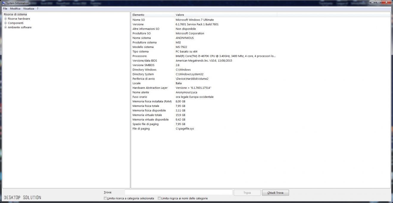Select the Memoria virtuale disponibile row
Screen dimensions: 393x203
(x=204, y=120)
